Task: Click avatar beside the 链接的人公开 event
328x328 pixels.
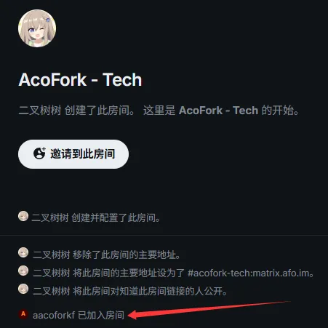Action: point(23,289)
